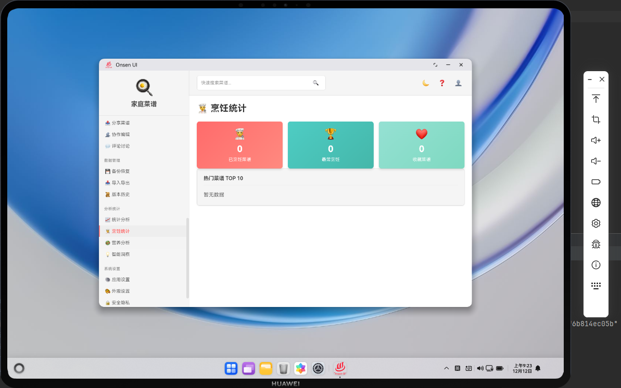This screenshot has height=388, width=621.
Task: Decrease volume in emulator side panel
Action: click(596, 161)
